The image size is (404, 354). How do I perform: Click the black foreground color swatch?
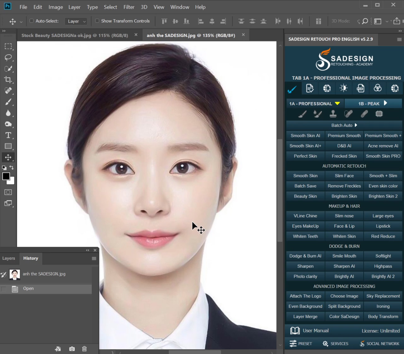(6, 176)
